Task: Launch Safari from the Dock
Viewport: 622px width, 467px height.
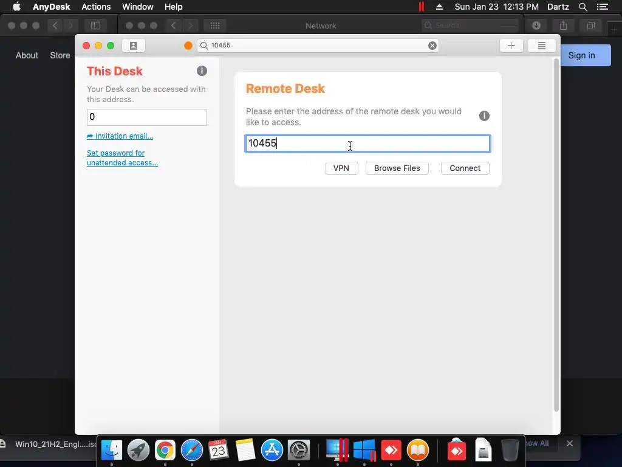Action: pyautogui.click(x=192, y=451)
